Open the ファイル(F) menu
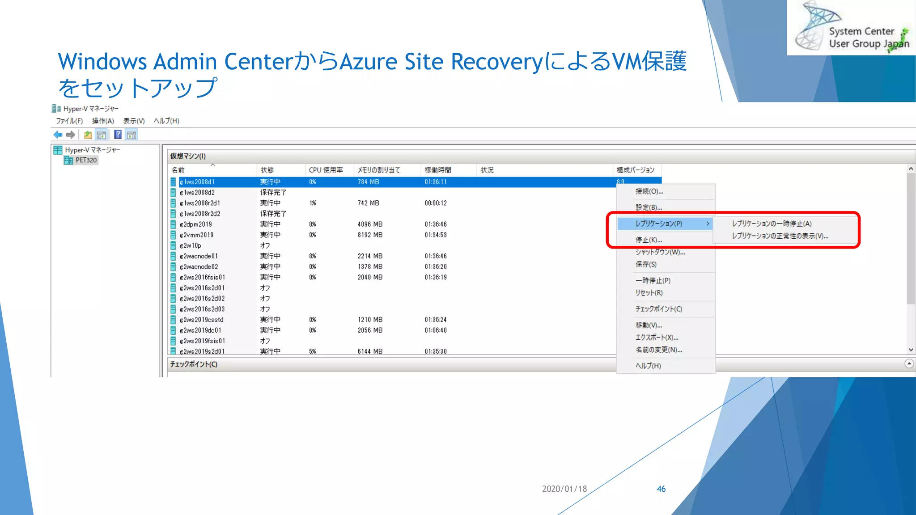This screenshot has height=515, width=916. (x=69, y=121)
